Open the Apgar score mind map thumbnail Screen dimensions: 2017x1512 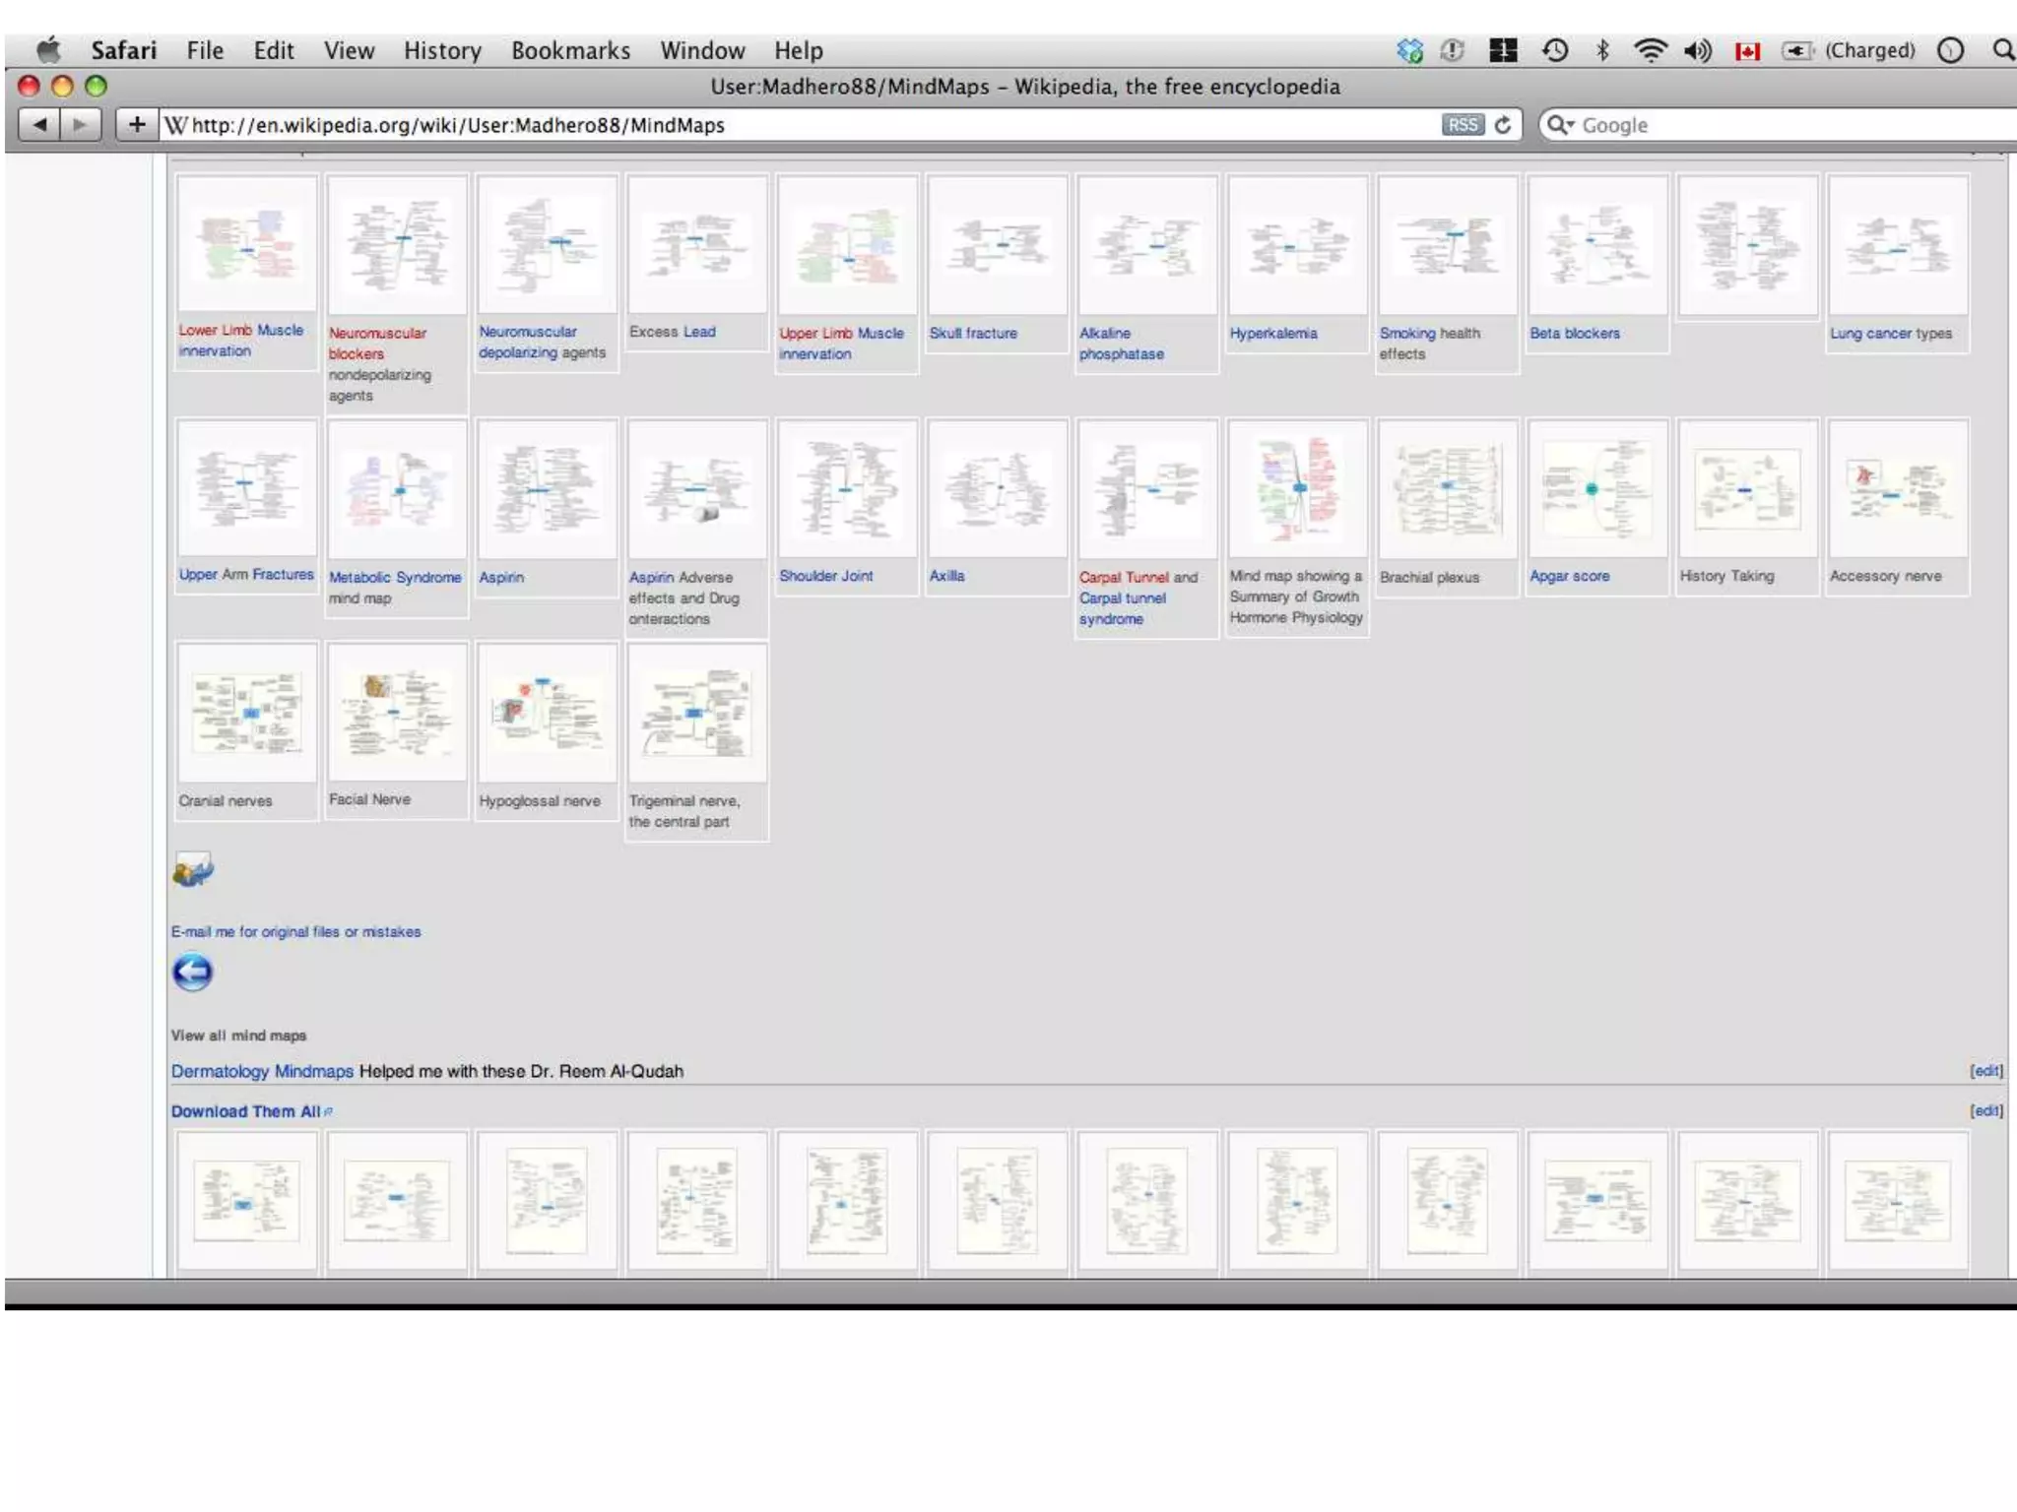pyautogui.click(x=1596, y=489)
